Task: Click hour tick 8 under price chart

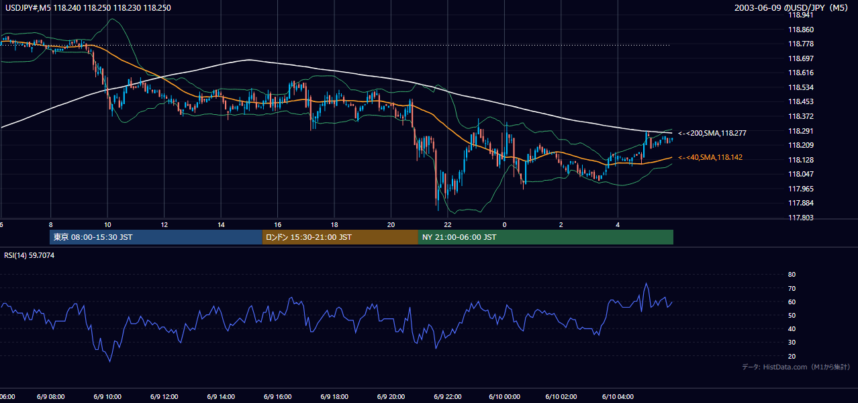Action: (51, 224)
